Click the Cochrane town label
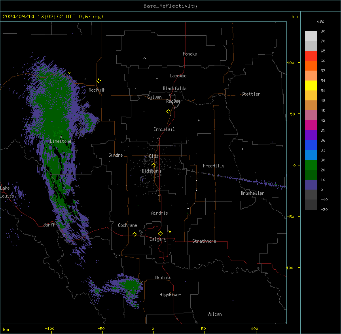The width and height of the screenshot is (341, 334). pyautogui.click(x=127, y=225)
